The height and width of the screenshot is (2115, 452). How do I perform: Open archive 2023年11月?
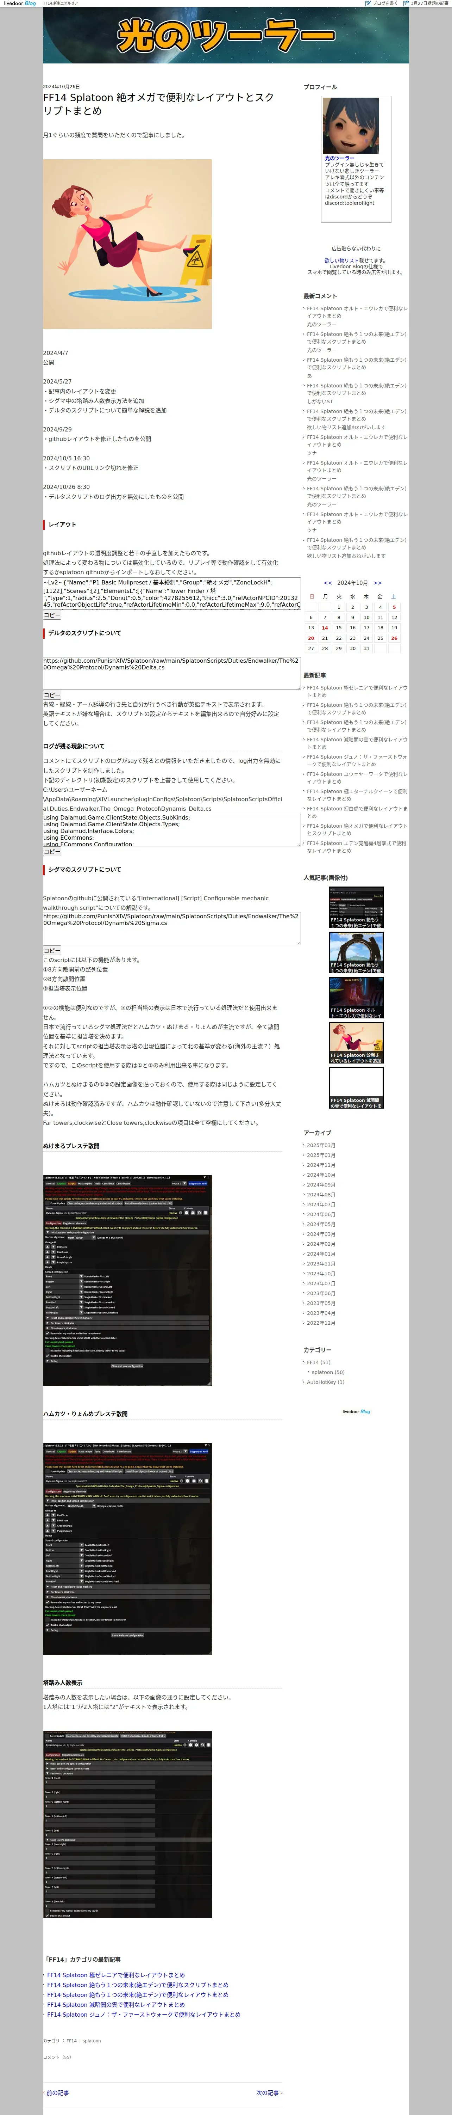[321, 1264]
